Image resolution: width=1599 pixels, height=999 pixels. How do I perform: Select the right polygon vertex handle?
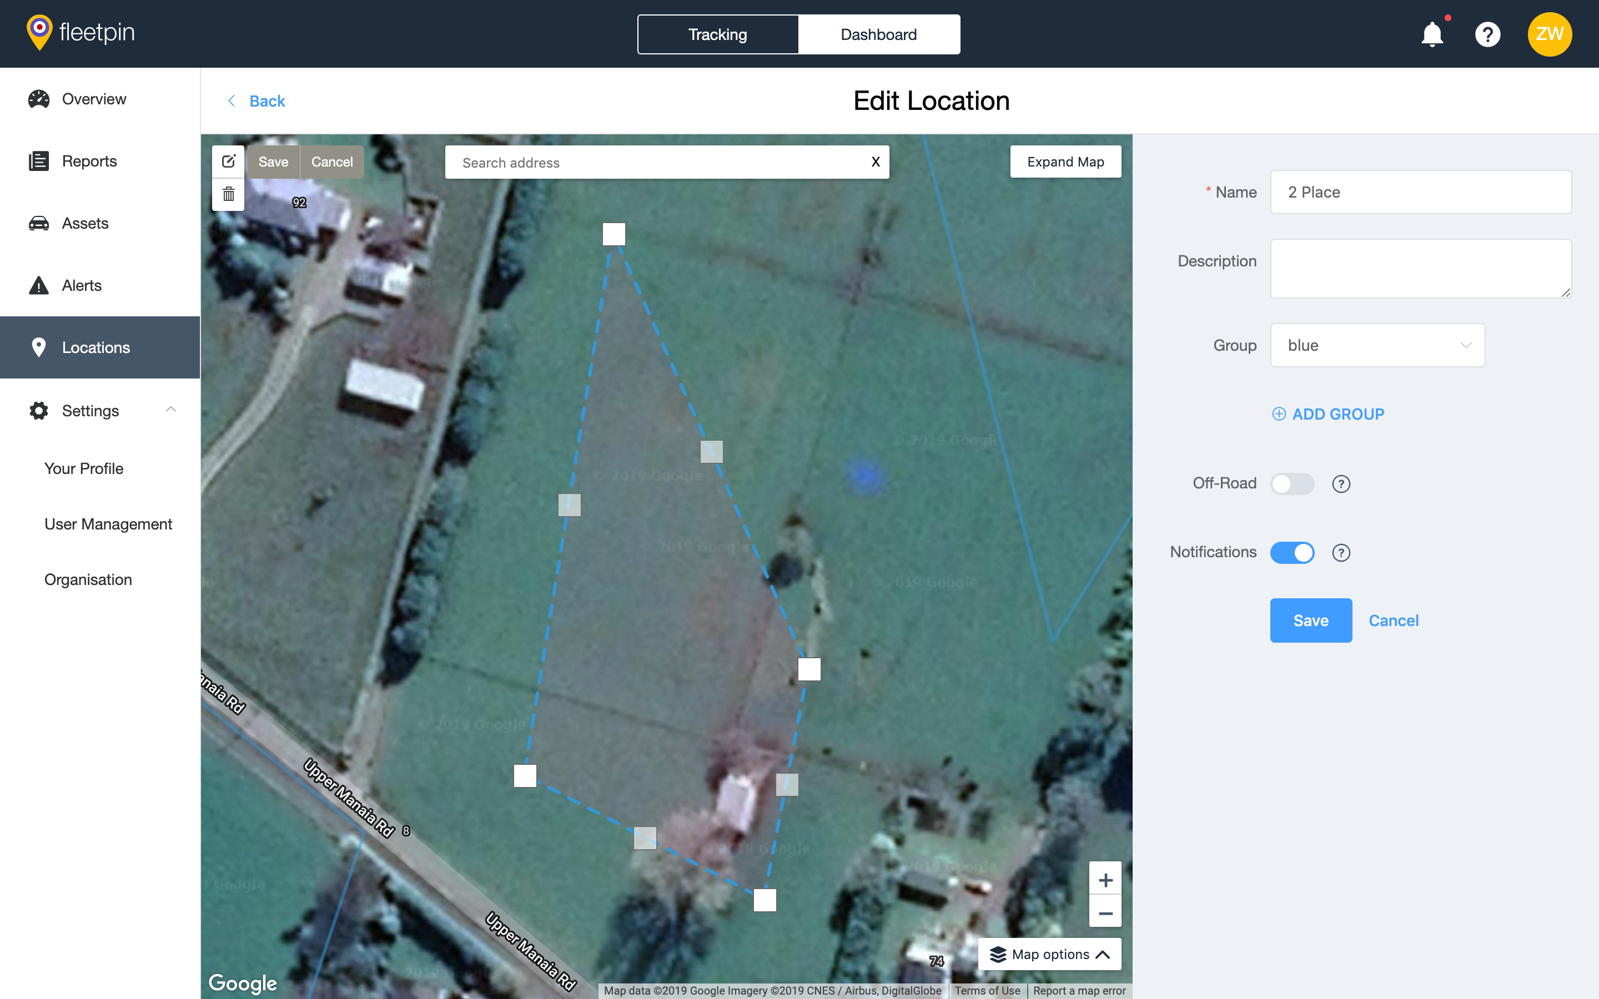[x=809, y=669]
